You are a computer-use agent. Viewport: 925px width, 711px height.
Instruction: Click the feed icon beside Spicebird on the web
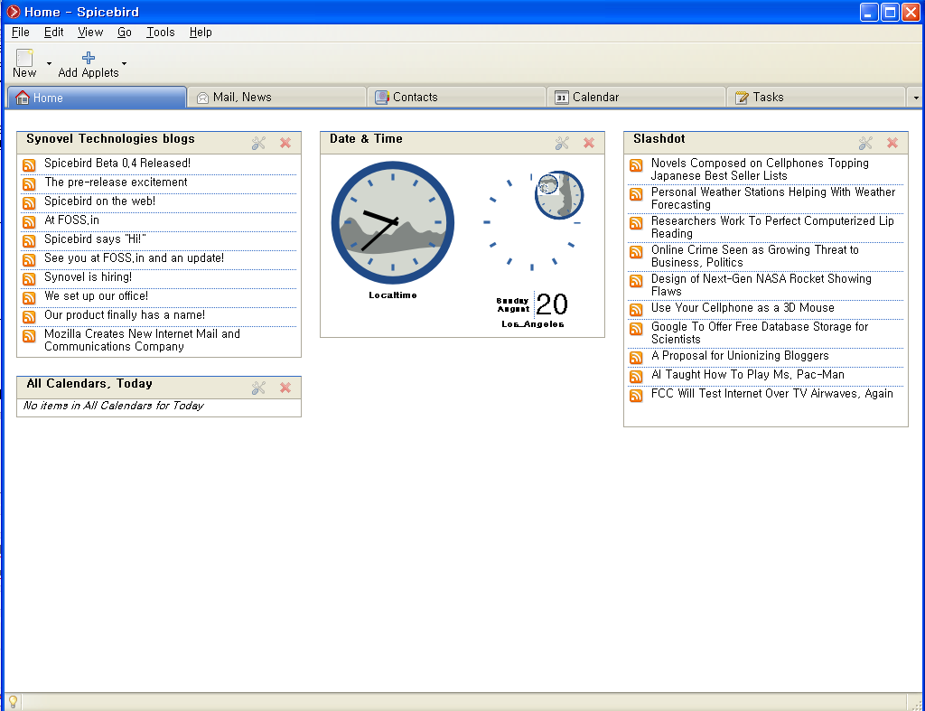pos(29,203)
